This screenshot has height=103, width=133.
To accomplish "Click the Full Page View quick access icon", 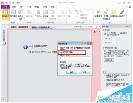I will pos(16,3).
